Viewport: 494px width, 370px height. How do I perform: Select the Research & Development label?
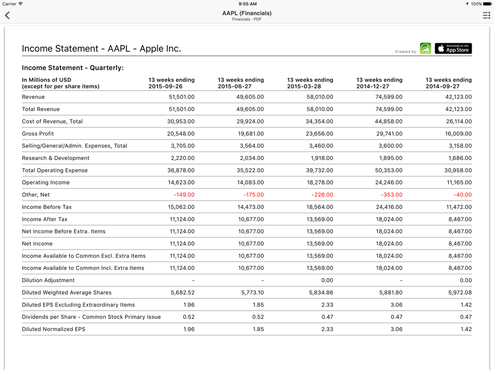click(55, 158)
